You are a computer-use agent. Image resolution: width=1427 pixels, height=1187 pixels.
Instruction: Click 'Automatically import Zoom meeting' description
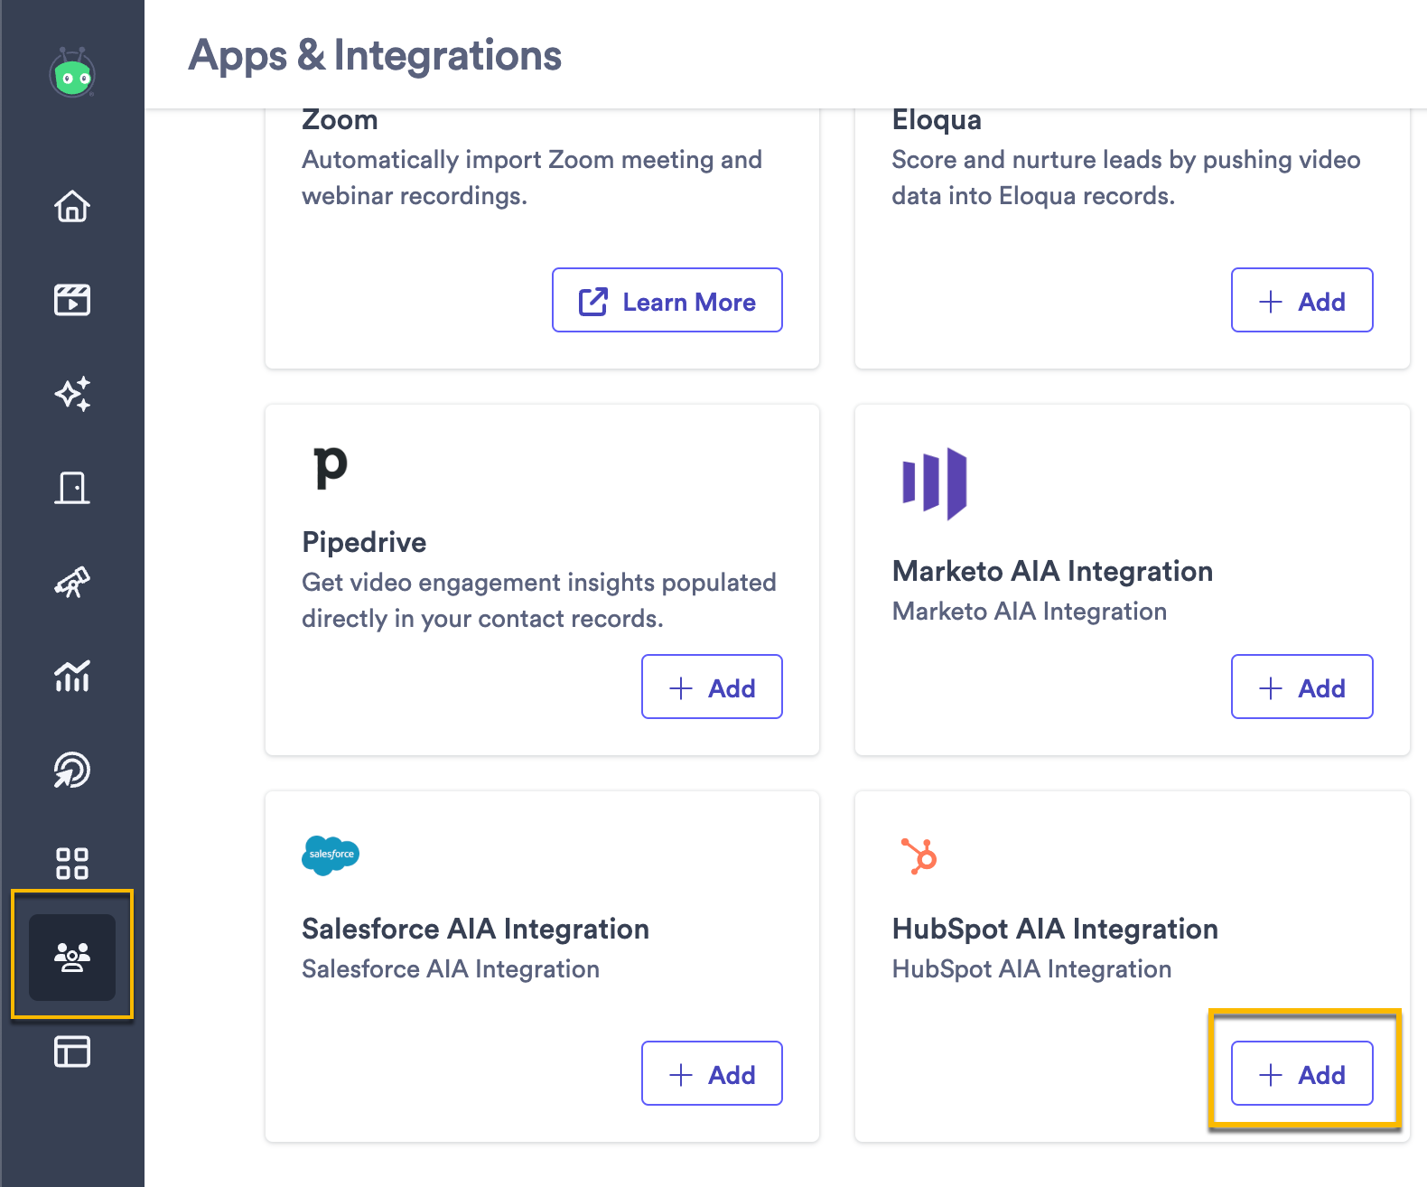pos(532,177)
